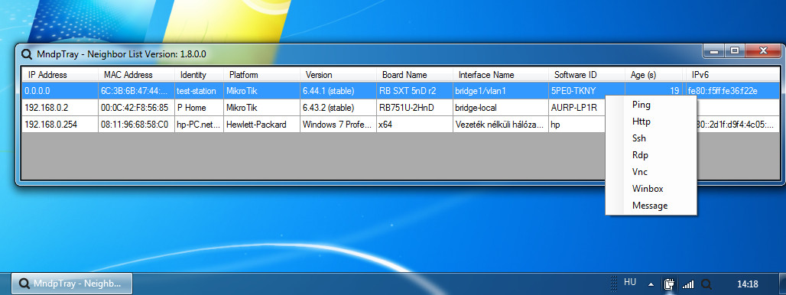
Task: Choose Http from the context menu
Action: click(x=651, y=122)
